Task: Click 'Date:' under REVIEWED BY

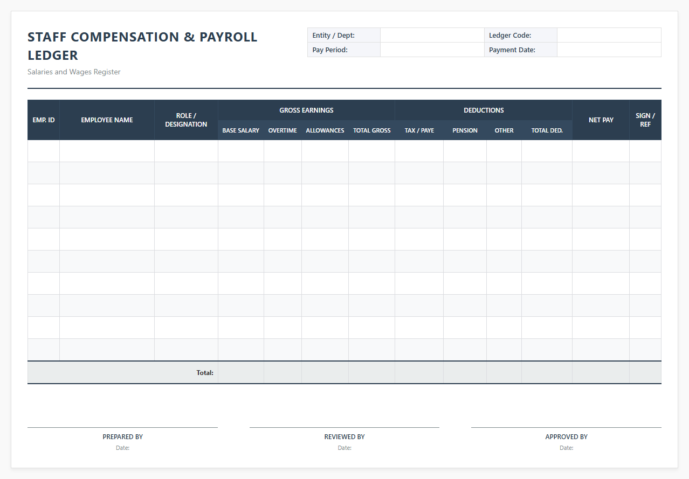Action: [344, 448]
